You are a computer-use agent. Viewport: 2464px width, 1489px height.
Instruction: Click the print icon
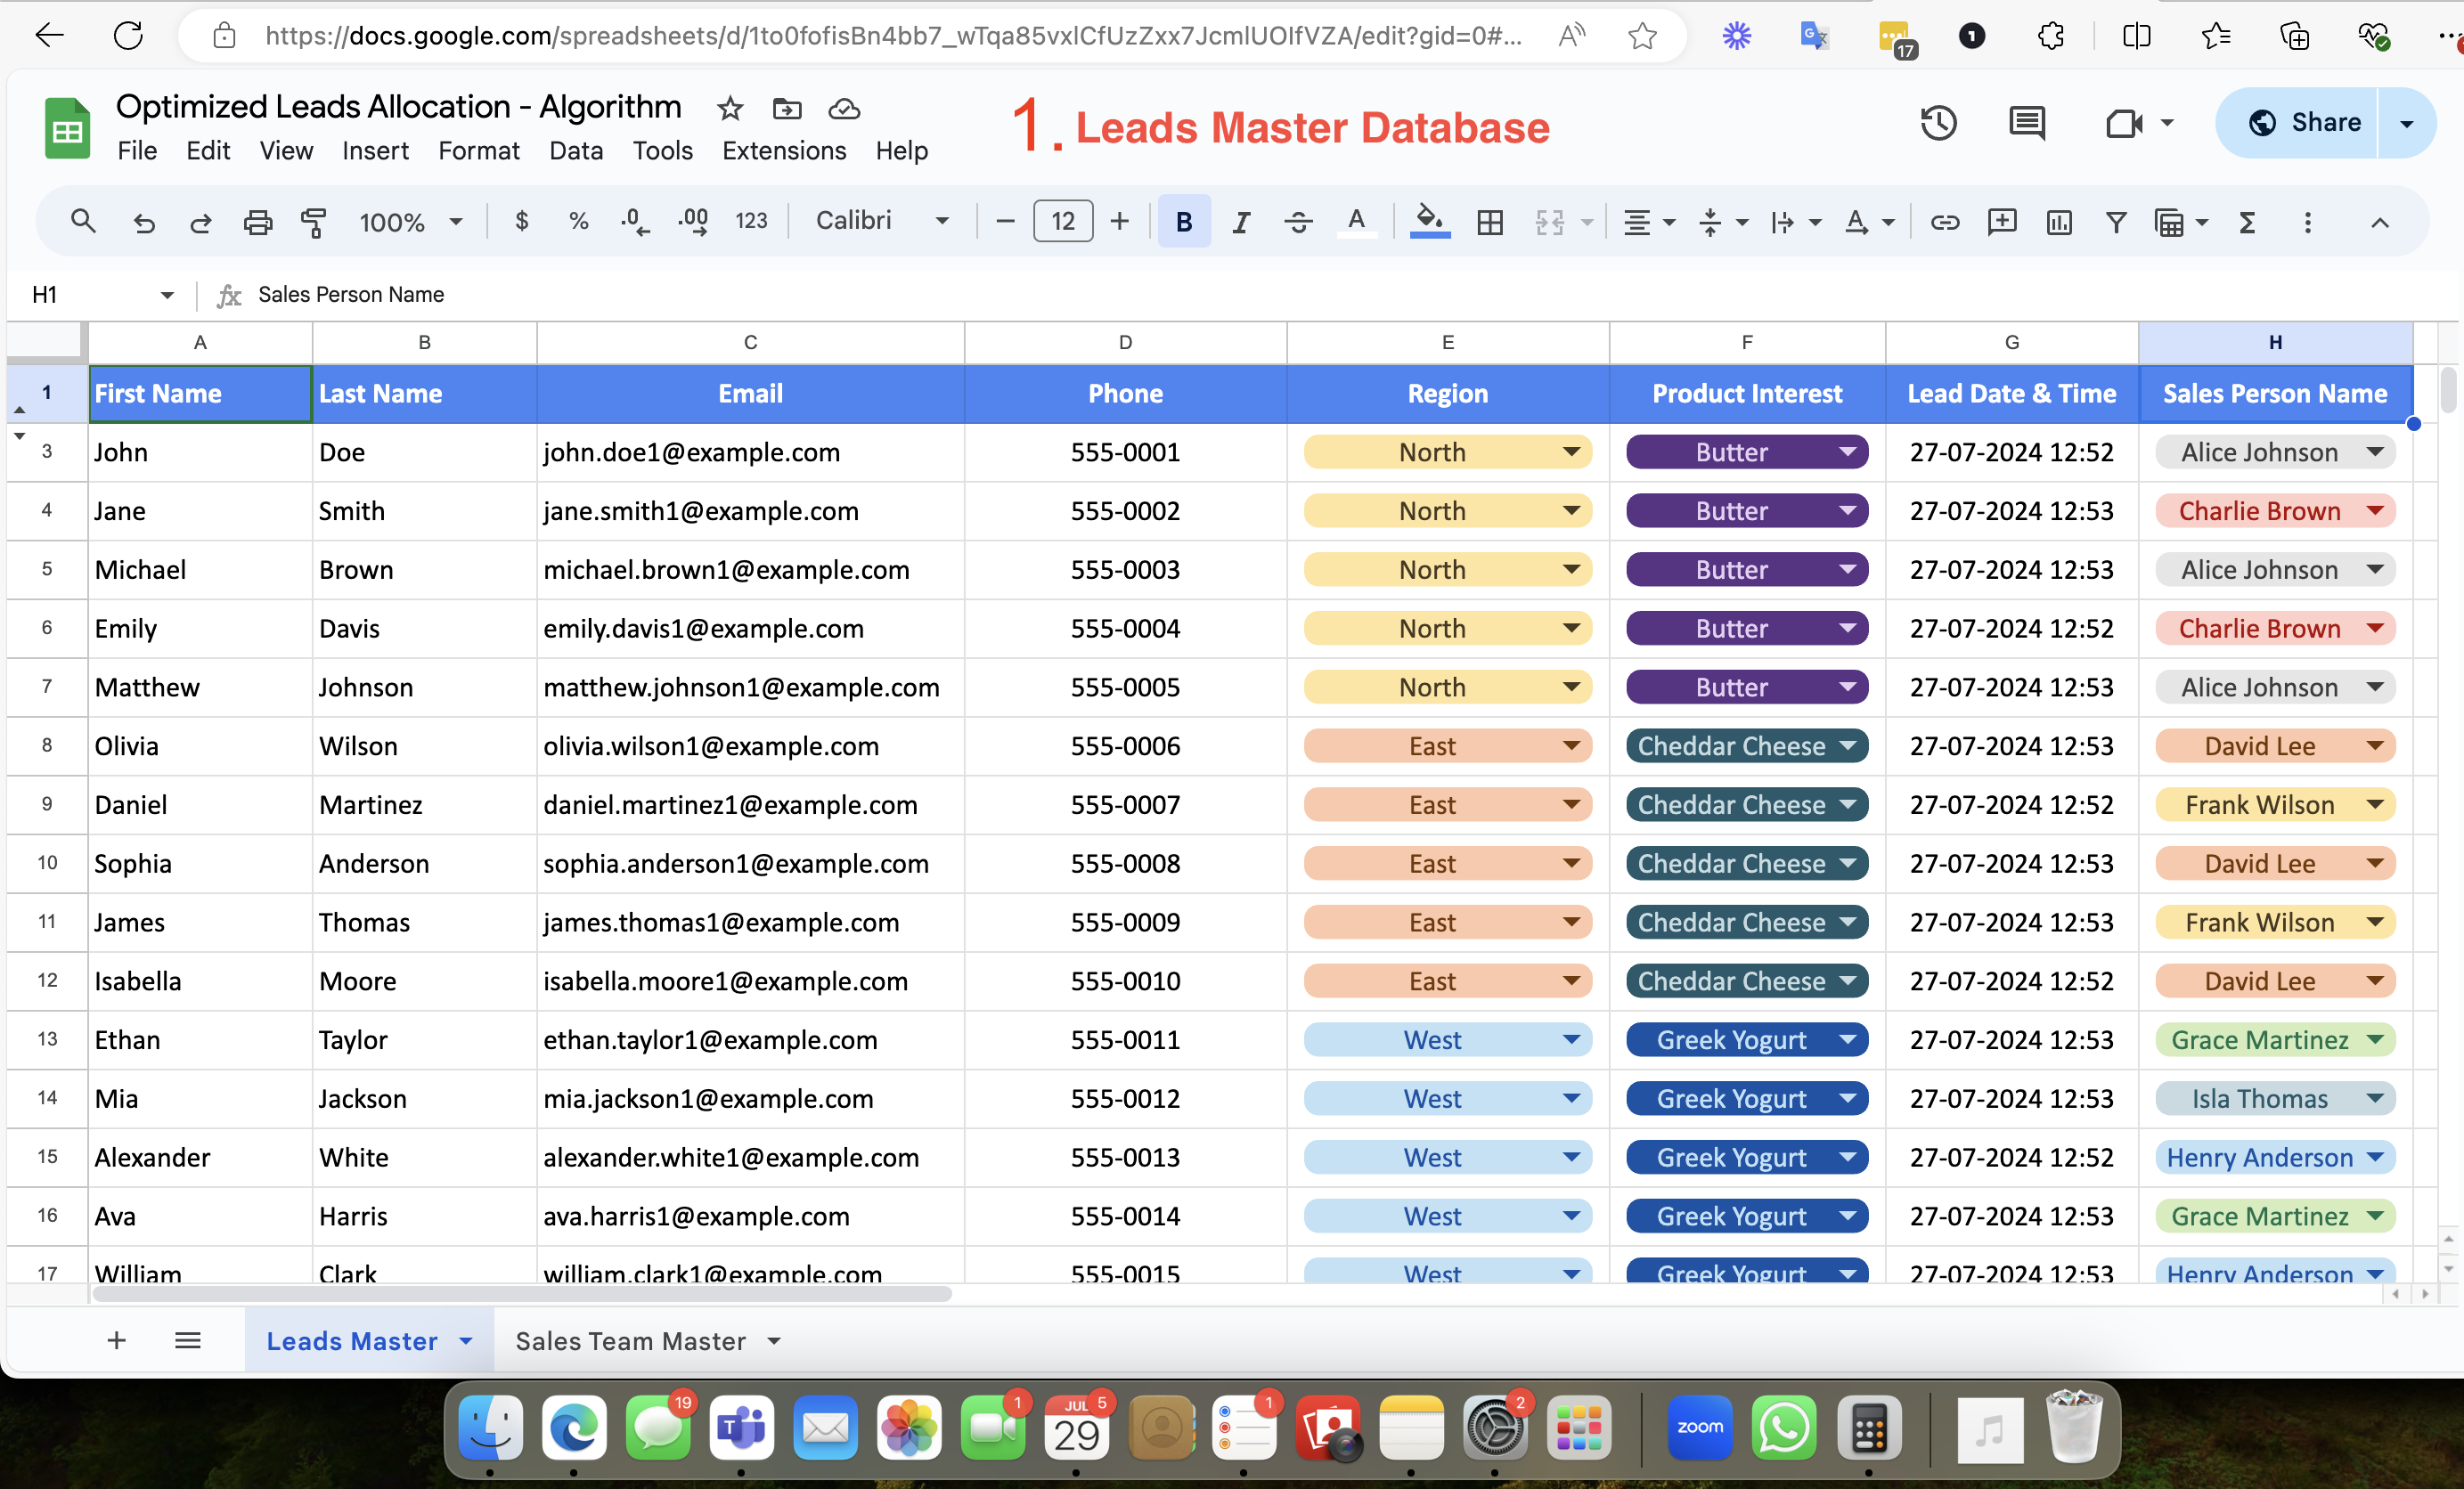point(258,222)
